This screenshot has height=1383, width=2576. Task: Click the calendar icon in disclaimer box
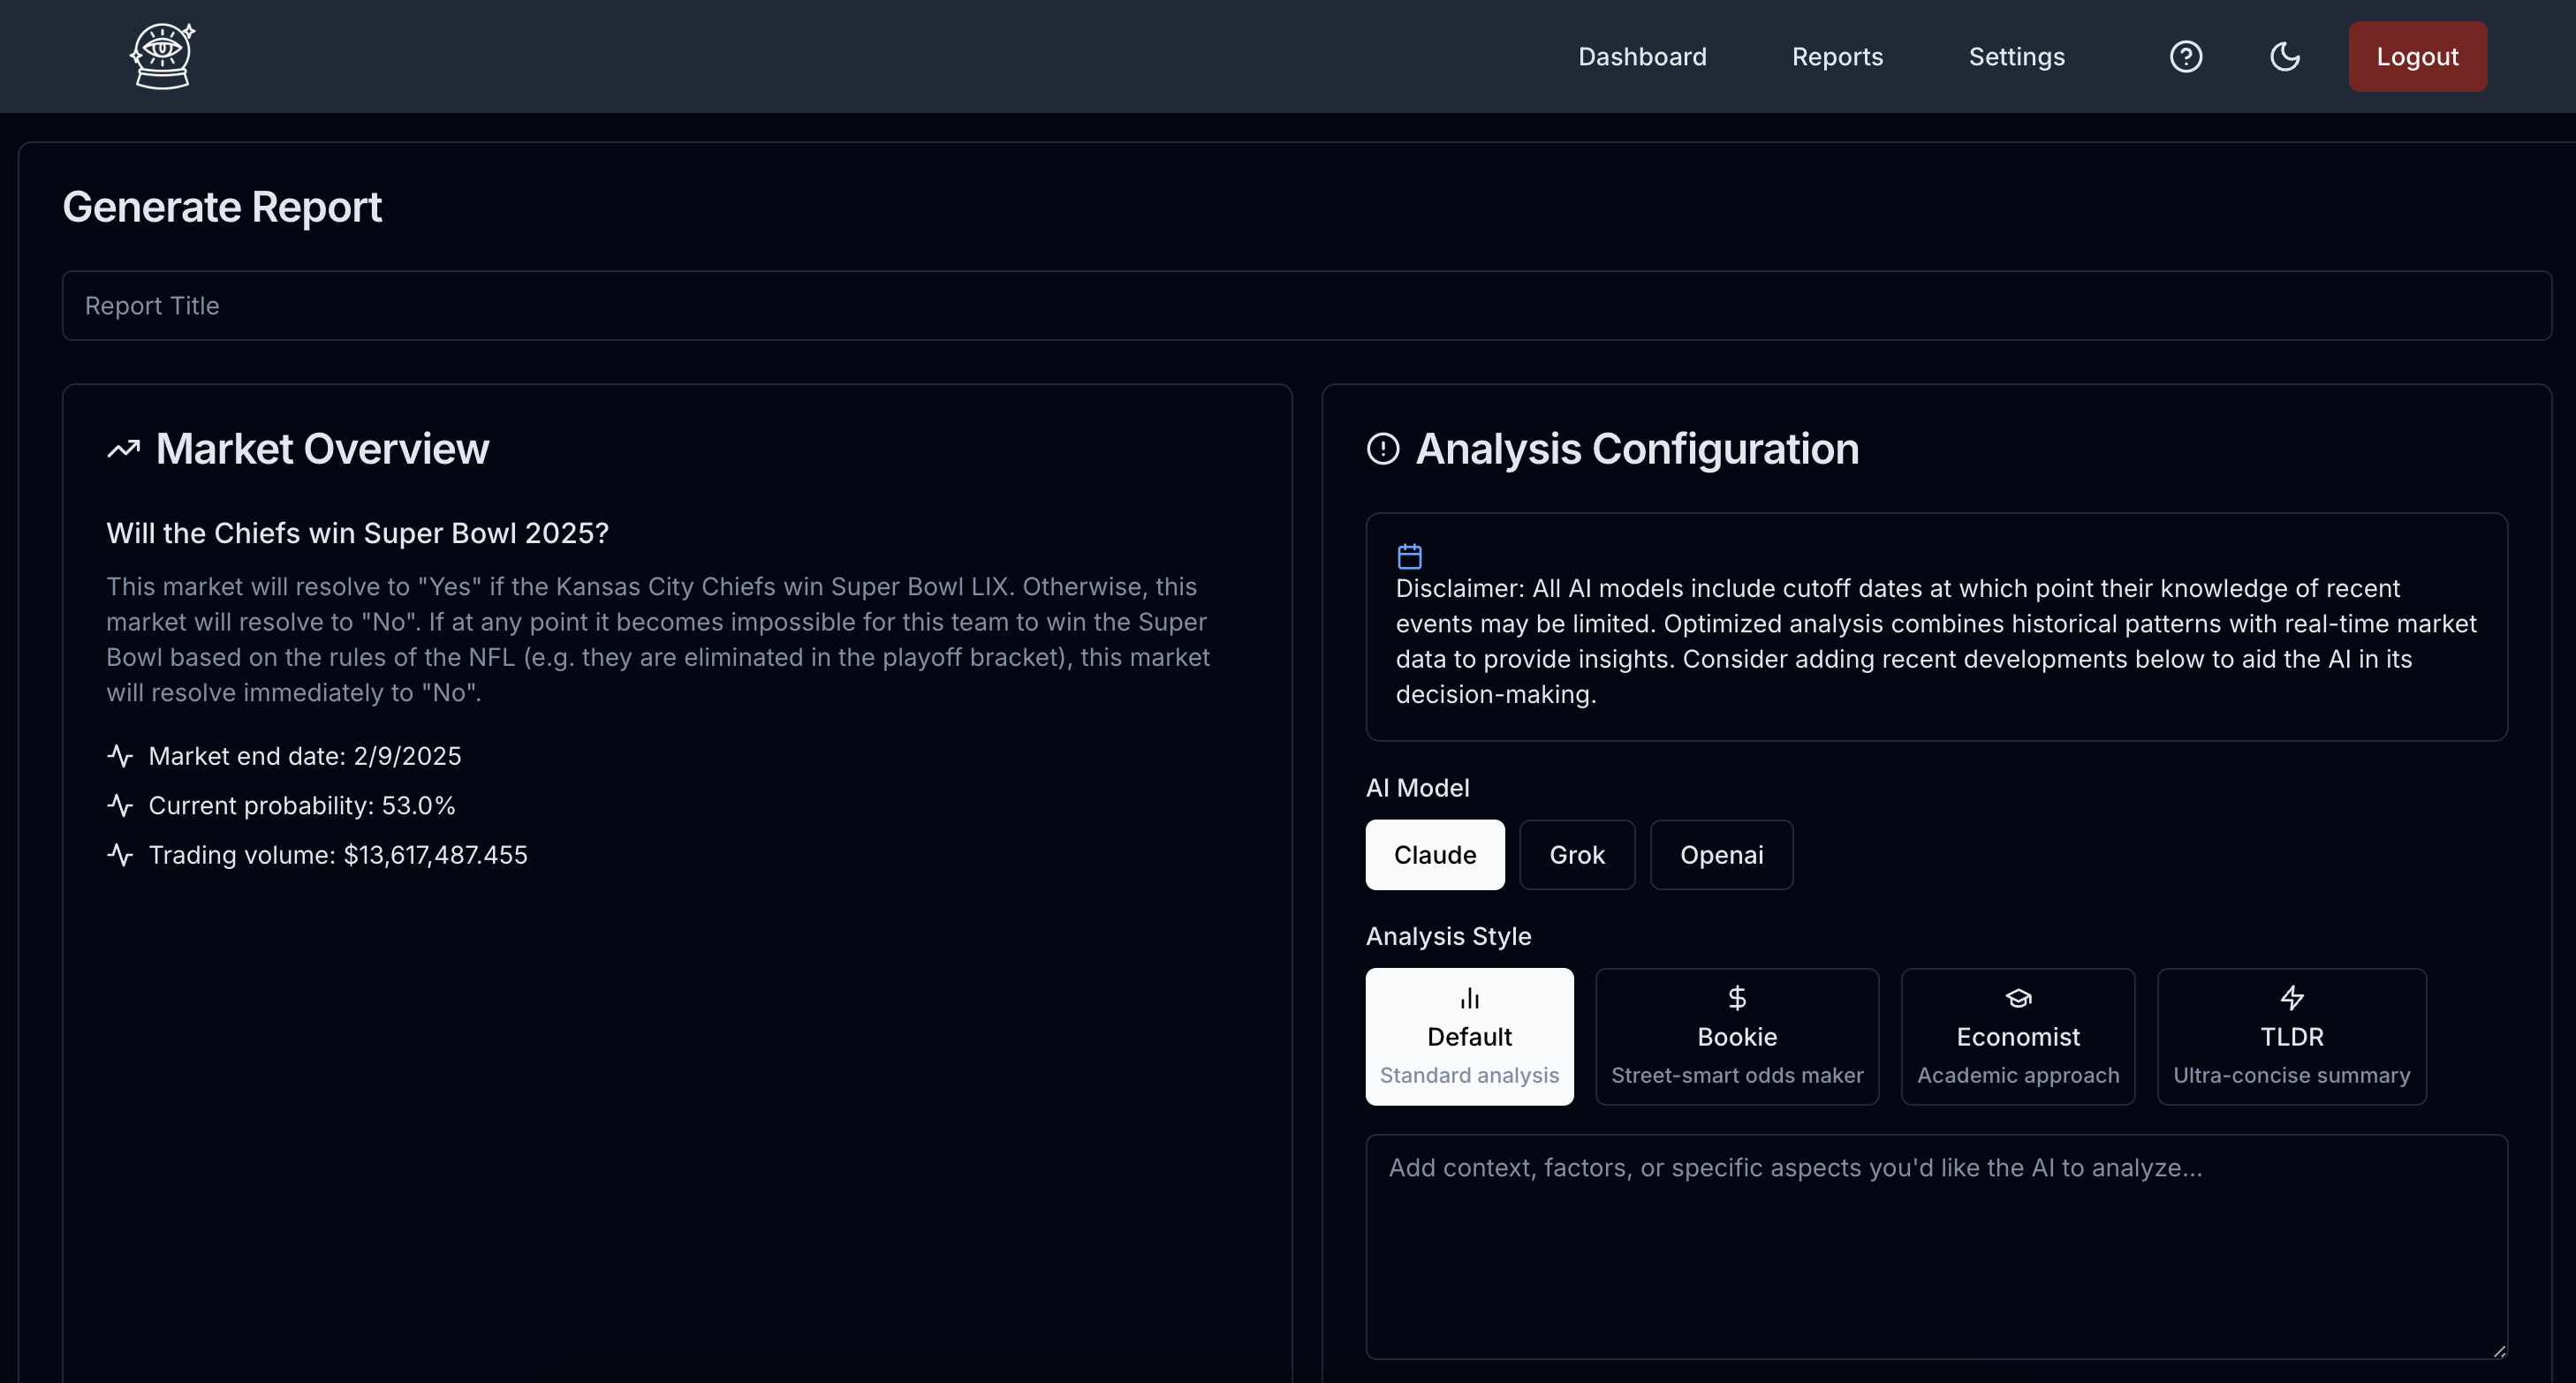[x=1409, y=556]
